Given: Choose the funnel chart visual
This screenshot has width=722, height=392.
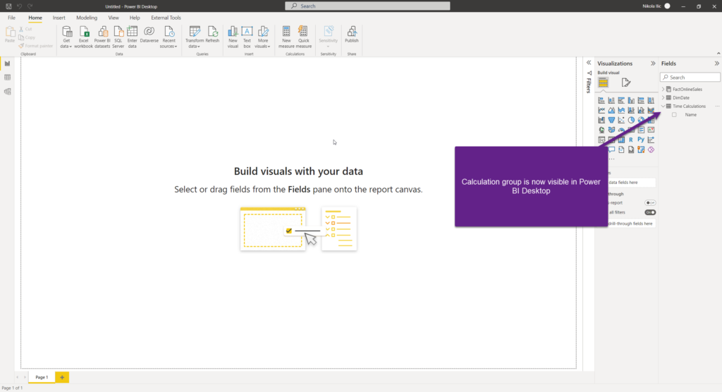Looking at the screenshot, I should coord(611,120).
